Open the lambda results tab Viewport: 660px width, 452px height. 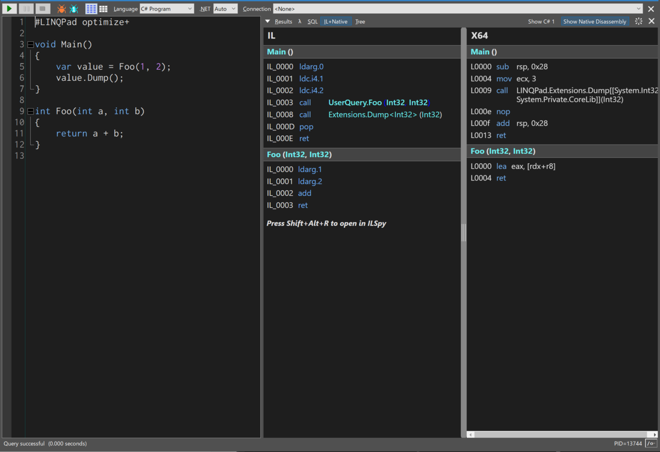click(x=300, y=21)
